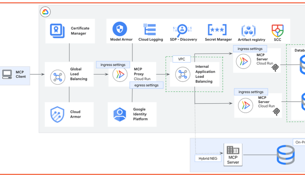Click the Internal Application Load Balancing icon
Viewport: 305px width, 175px height.
pyautogui.click(x=182, y=74)
